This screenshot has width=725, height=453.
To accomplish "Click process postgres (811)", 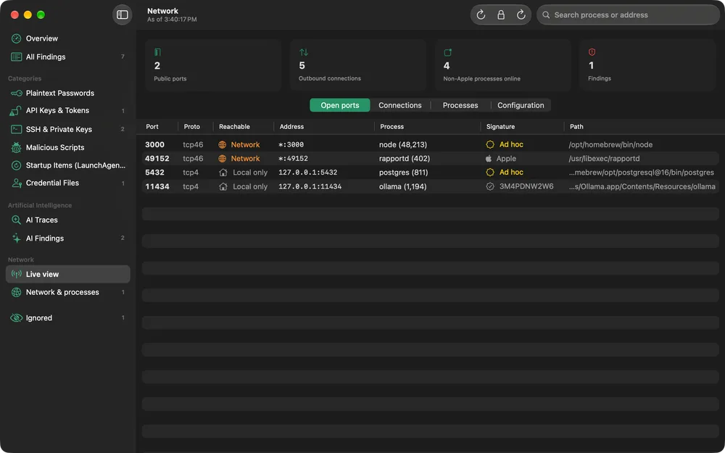I will pyautogui.click(x=404, y=173).
